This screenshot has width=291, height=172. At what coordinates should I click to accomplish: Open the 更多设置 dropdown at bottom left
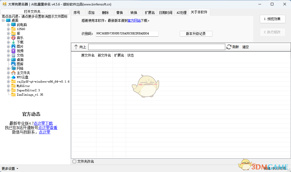tap(8, 168)
